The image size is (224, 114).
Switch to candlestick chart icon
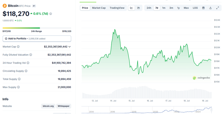pos(139,8)
